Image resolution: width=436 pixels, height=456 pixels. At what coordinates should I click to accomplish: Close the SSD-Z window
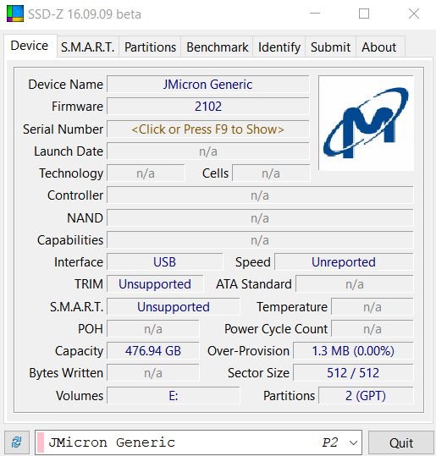(x=414, y=14)
